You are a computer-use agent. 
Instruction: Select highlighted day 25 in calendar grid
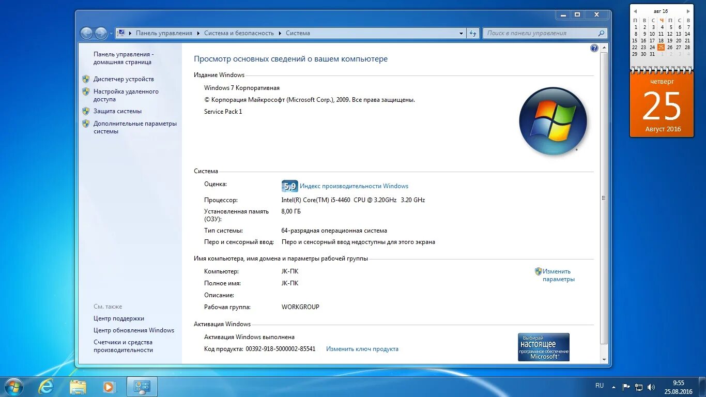[x=661, y=47]
